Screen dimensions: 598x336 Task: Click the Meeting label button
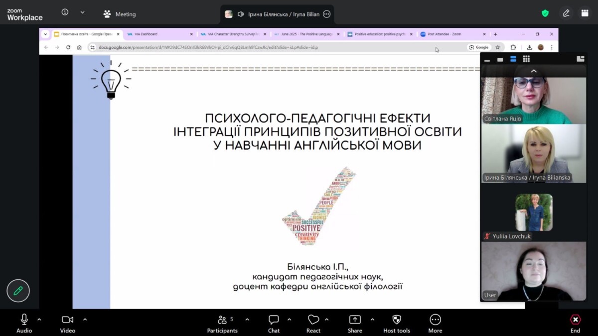coord(120,14)
